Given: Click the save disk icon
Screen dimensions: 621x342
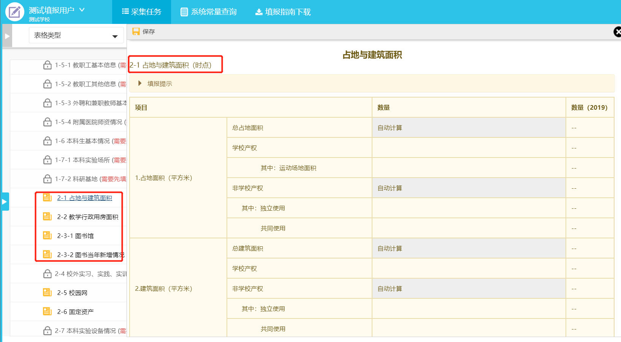Looking at the screenshot, I should click(x=136, y=32).
